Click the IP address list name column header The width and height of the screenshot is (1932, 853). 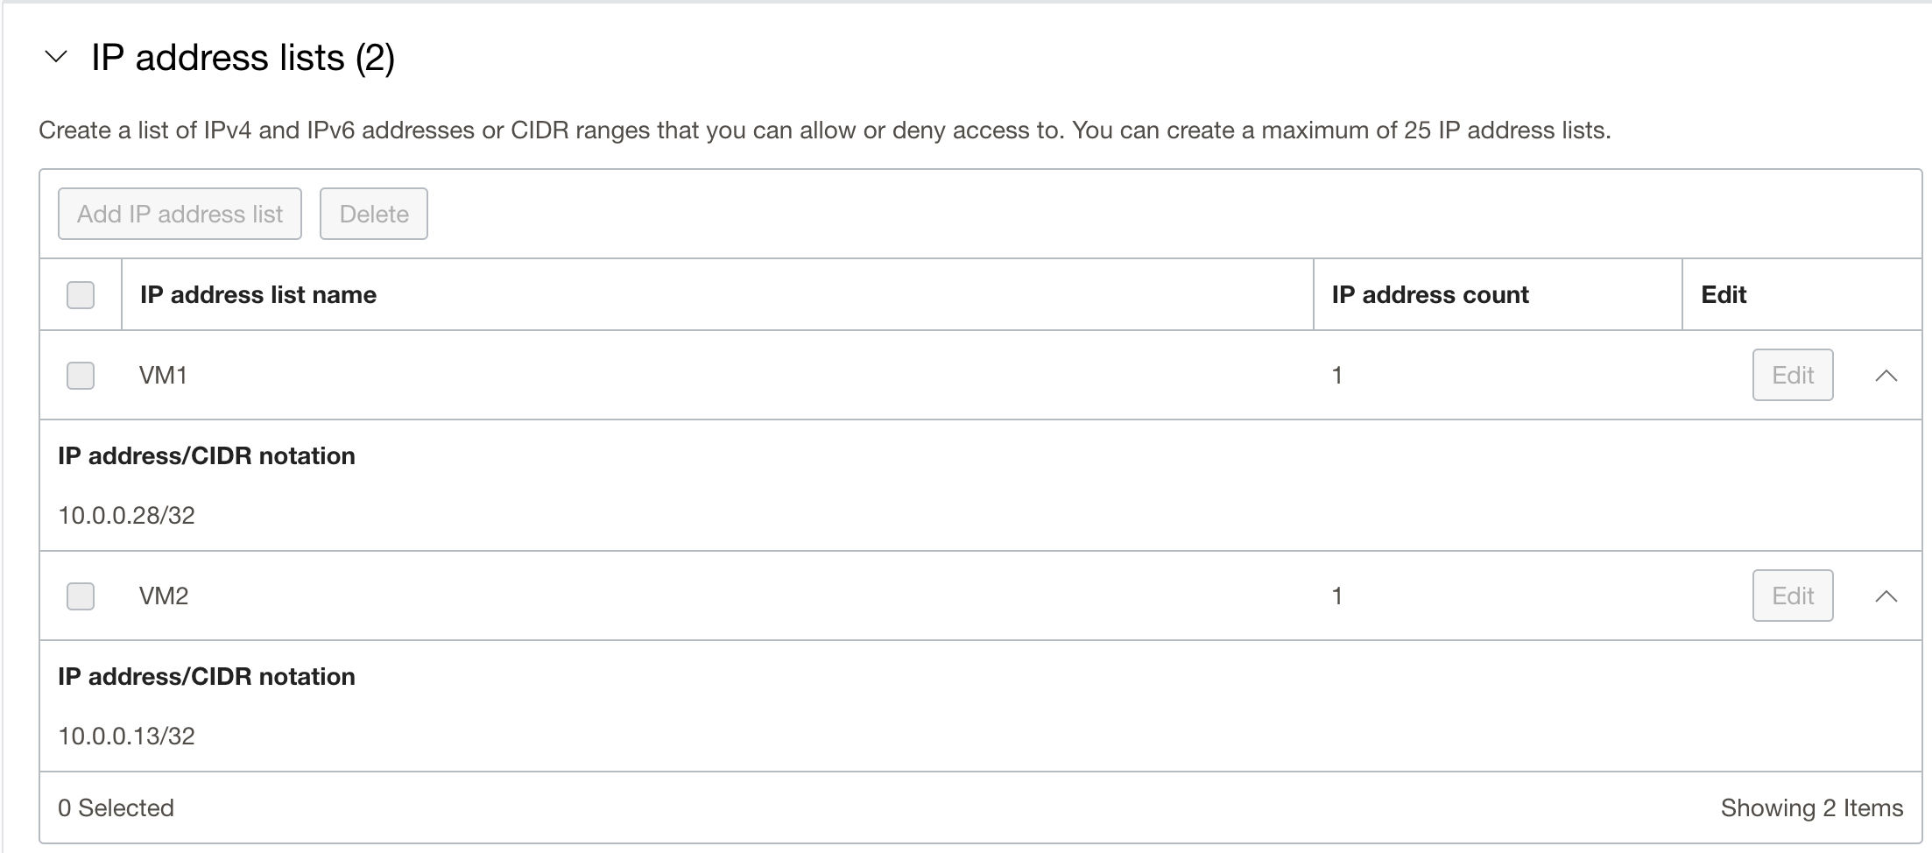tap(257, 295)
